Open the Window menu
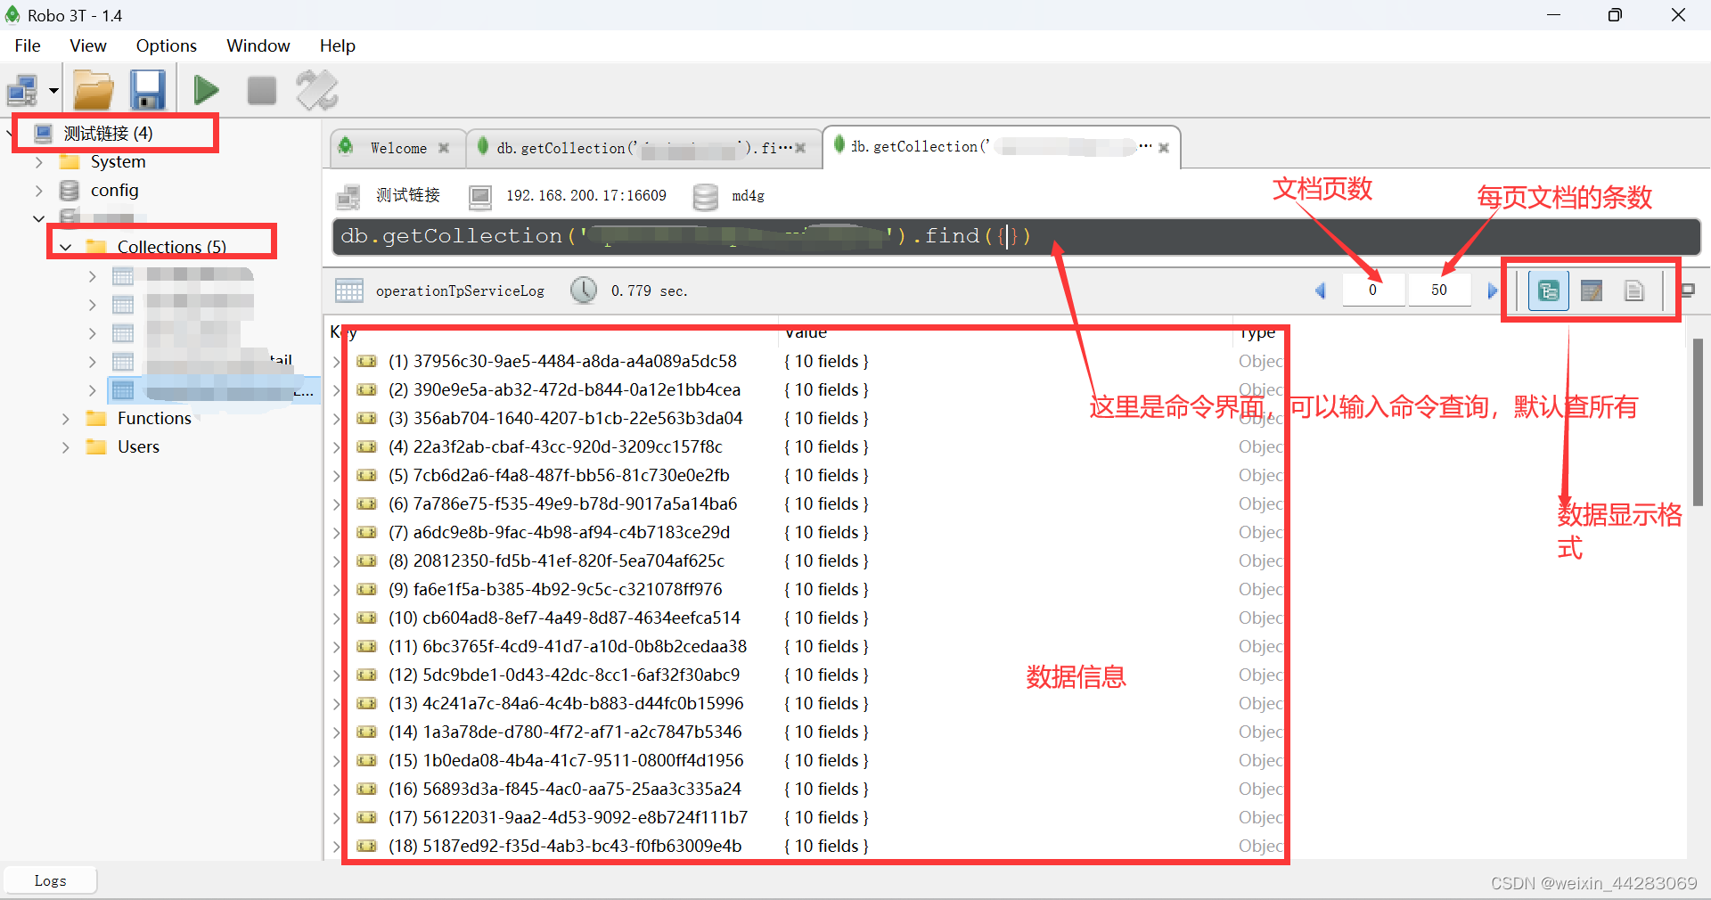The image size is (1711, 900). click(258, 45)
